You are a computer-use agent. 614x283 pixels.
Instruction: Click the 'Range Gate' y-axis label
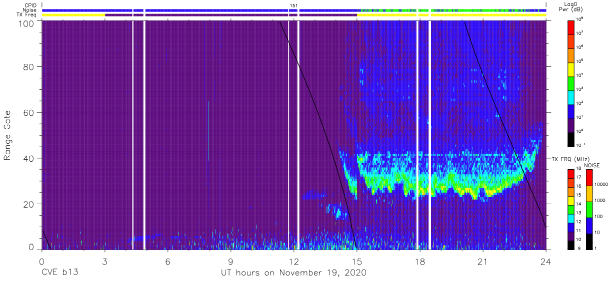pyautogui.click(x=7, y=135)
